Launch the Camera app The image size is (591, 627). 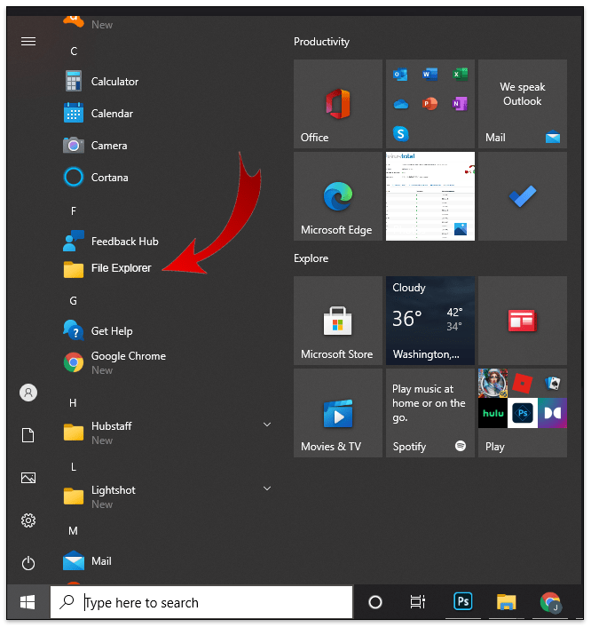pyautogui.click(x=168, y=145)
